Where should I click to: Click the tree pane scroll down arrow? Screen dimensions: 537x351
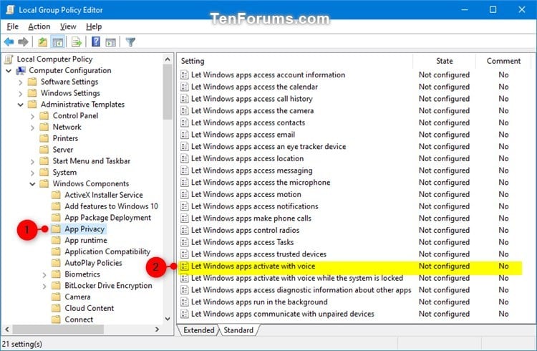[168, 319]
